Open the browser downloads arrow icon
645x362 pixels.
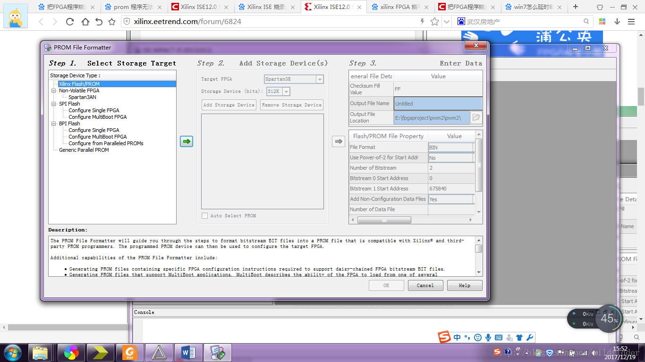(x=617, y=22)
